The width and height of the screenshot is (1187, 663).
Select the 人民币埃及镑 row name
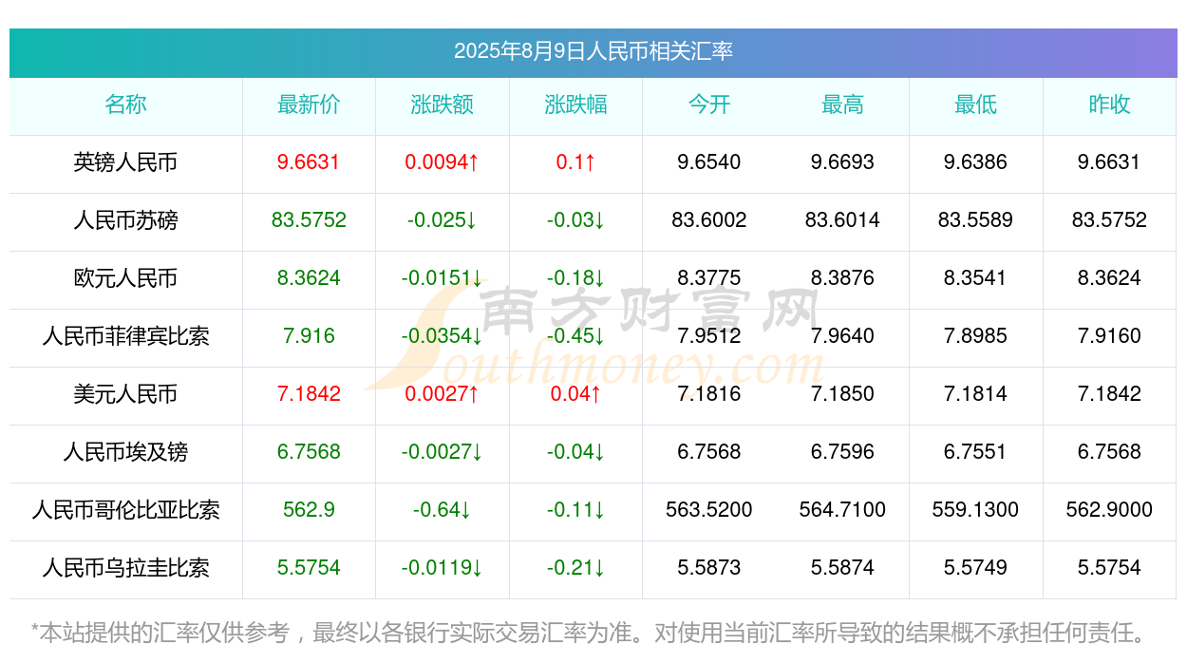pyautogui.click(x=125, y=452)
